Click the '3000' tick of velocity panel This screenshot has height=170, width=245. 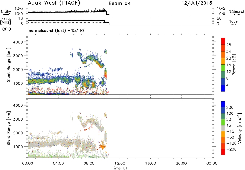(x=18, y=119)
